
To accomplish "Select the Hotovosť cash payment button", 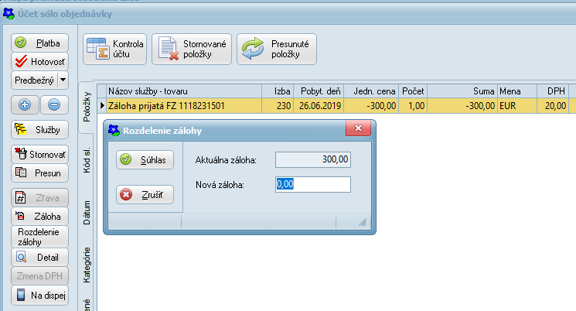I will pyautogui.click(x=40, y=61).
